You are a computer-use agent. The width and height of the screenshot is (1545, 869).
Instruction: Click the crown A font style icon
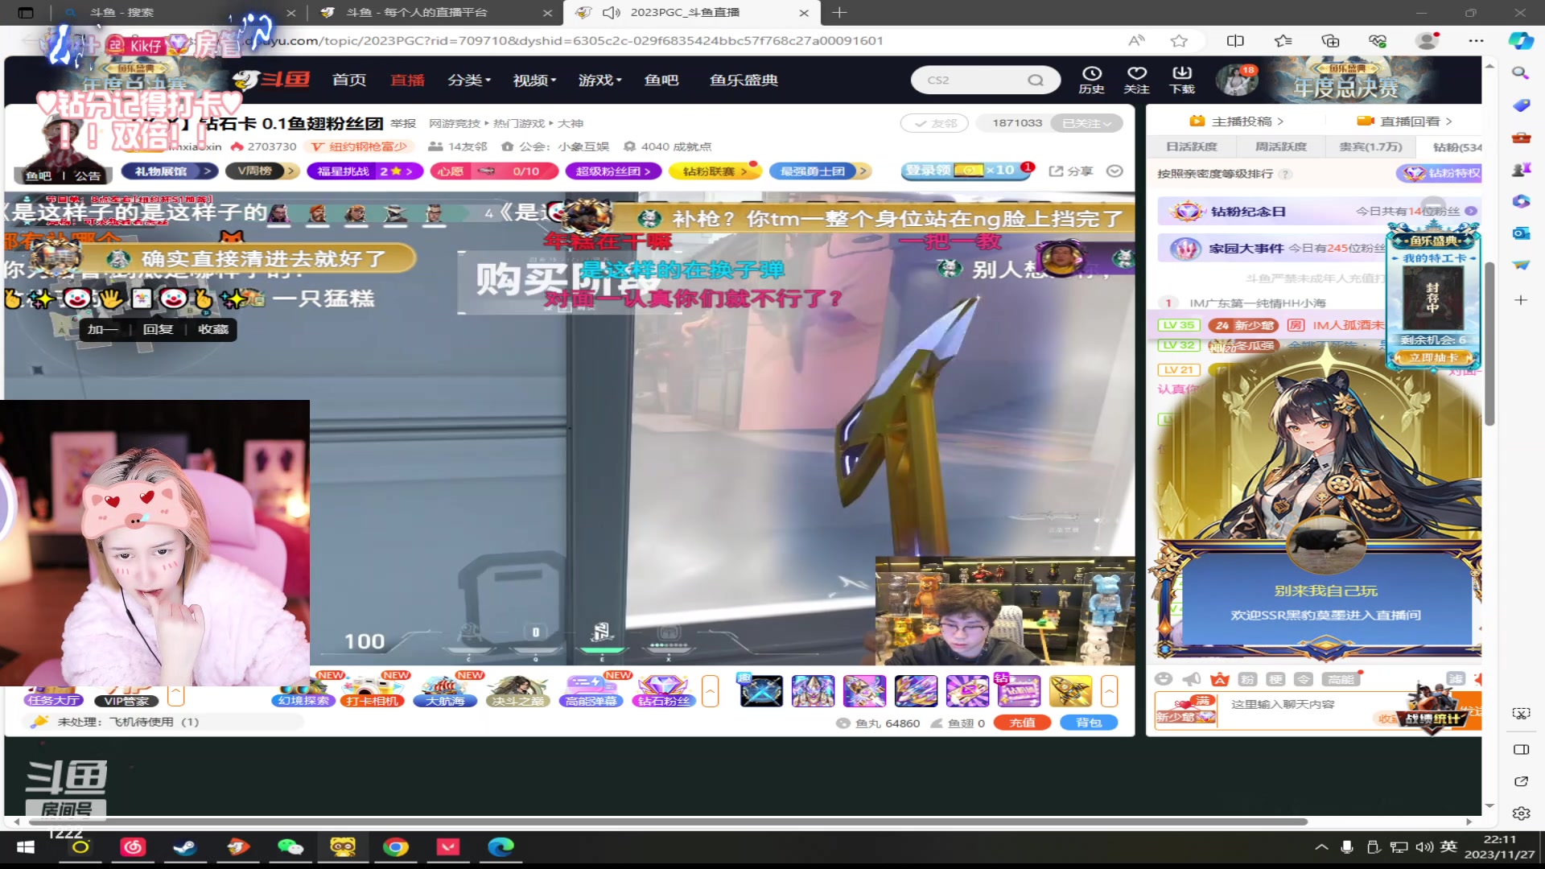[x=1220, y=679]
